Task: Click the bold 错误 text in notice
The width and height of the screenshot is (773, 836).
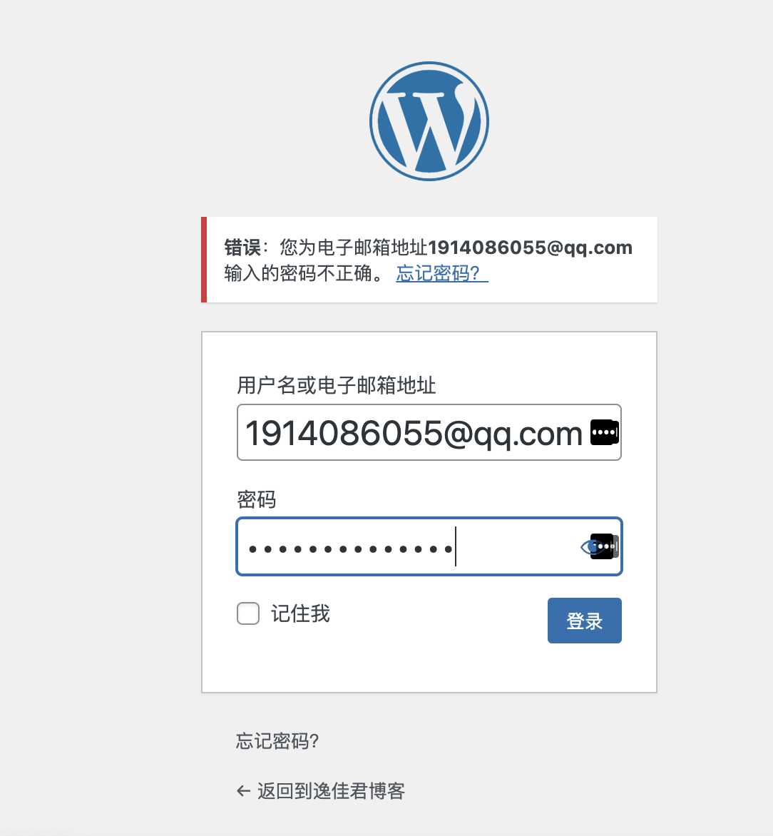Action: coord(242,248)
